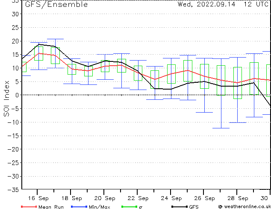Open the weatheronline.co.uk credit link
This screenshot has width=271, height=209.
coord(244,206)
